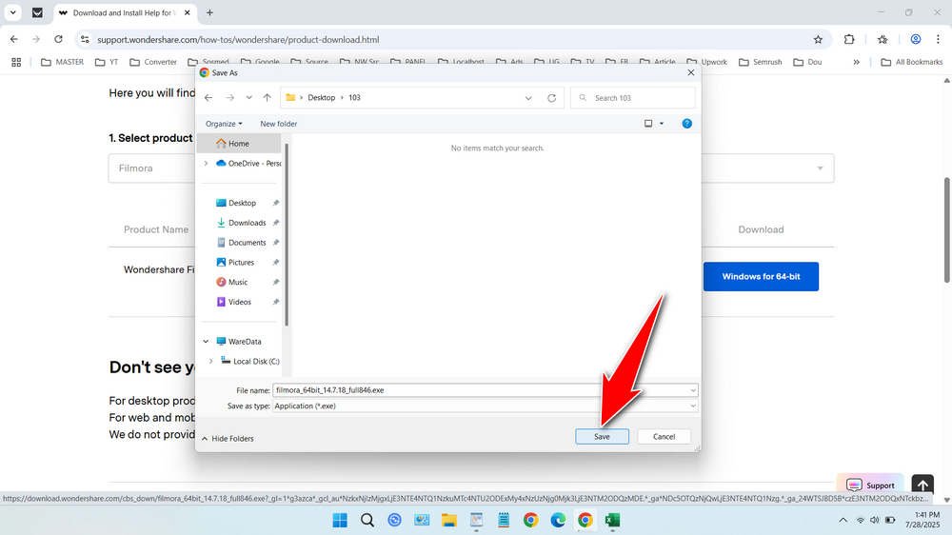Open Chrome extensions puzzle icon

coord(849,39)
